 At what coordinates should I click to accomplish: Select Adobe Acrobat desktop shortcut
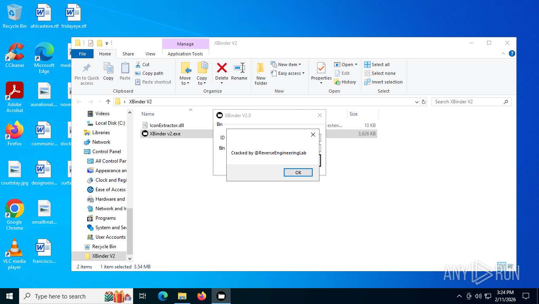[15, 97]
